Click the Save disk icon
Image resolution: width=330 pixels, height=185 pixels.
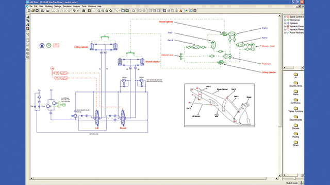(x=37, y=11)
